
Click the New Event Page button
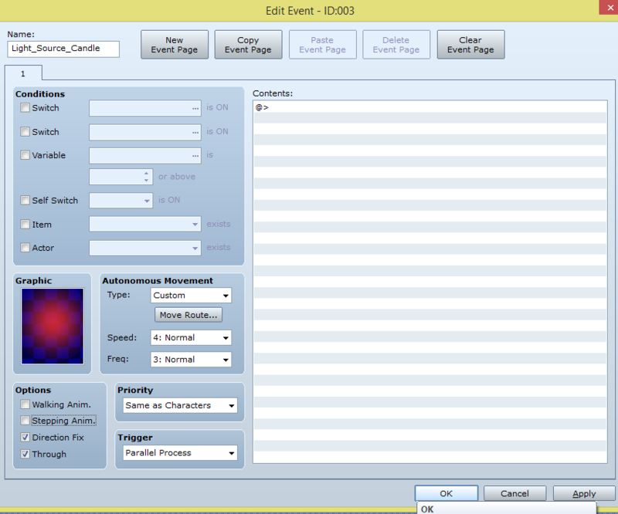point(175,45)
